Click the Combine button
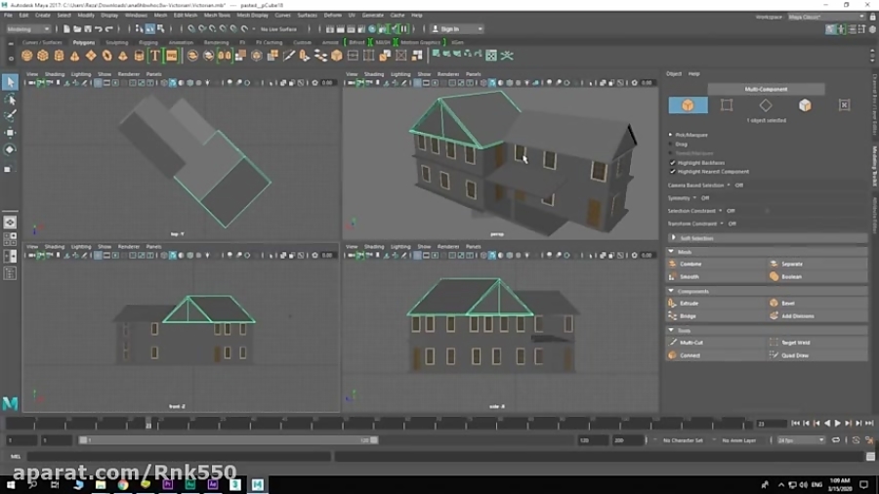The image size is (879, 494). 691,264
